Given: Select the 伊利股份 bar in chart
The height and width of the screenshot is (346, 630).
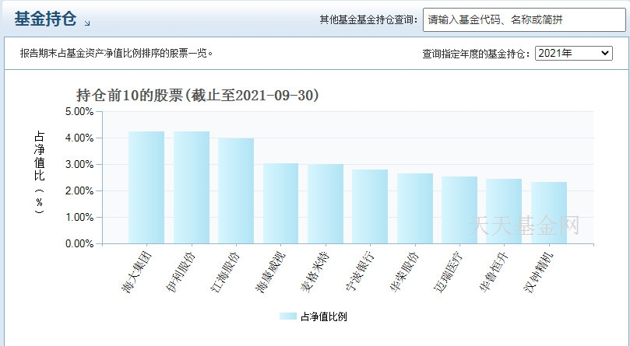Looking at the screenshot, I should click(x=192, y=187).
